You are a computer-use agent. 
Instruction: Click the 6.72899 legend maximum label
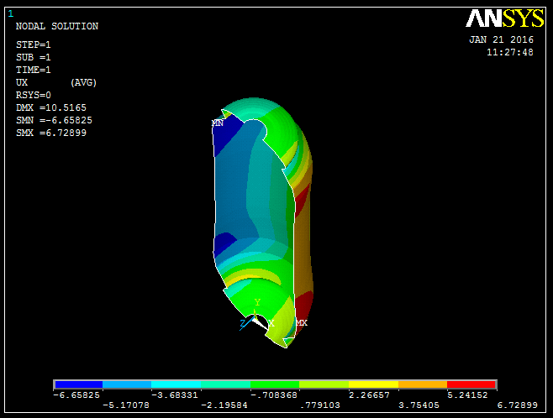pyautogui.click(x=515, y=405)
